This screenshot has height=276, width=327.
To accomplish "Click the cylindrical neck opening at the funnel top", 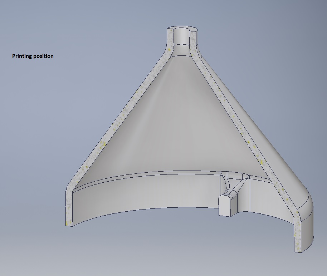I will pos(182,35).
